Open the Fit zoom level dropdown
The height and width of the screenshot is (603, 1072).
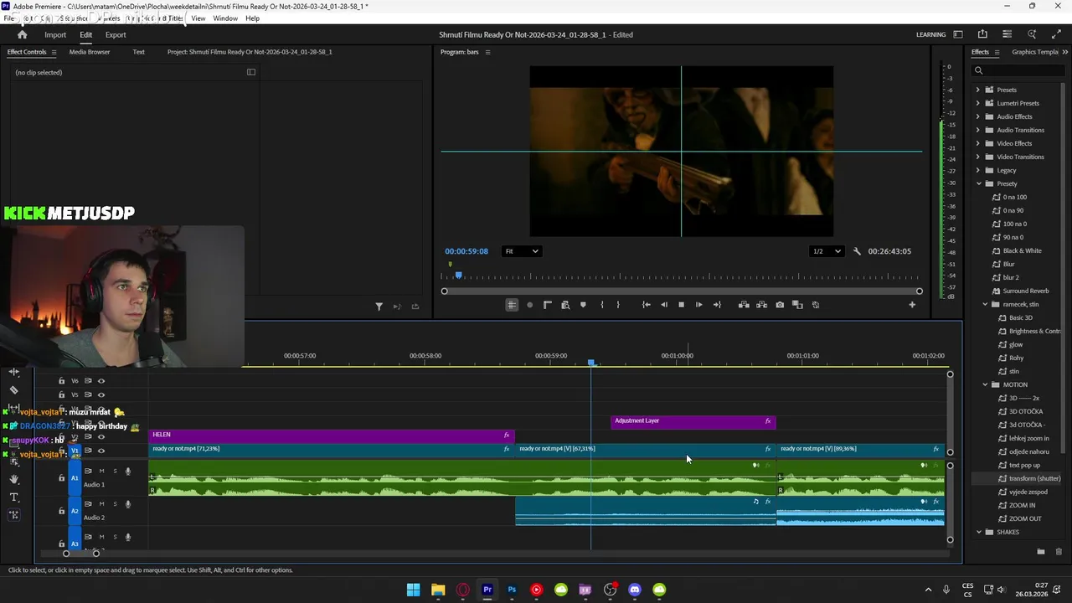pos(522,251)
